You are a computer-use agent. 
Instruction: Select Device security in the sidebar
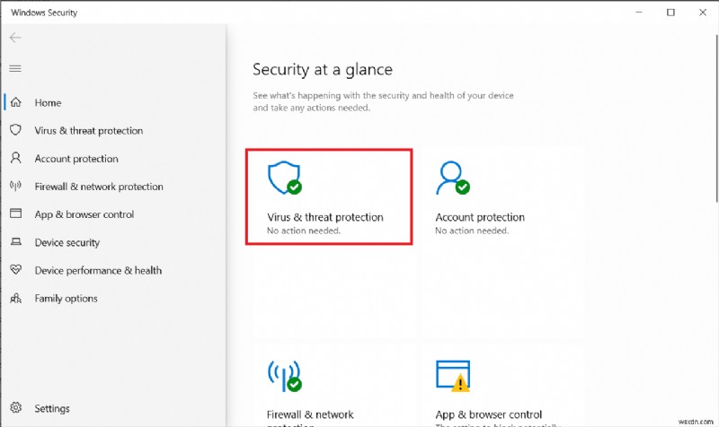coord(67,243)
